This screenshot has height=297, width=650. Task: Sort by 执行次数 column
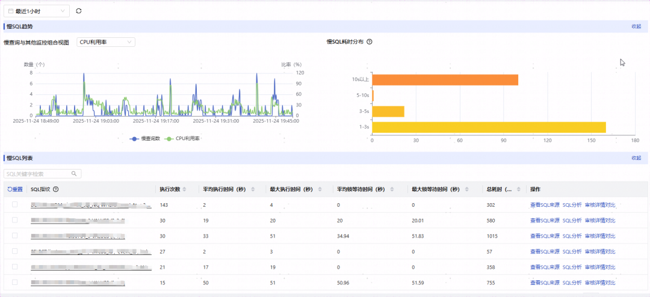(185, 189)
